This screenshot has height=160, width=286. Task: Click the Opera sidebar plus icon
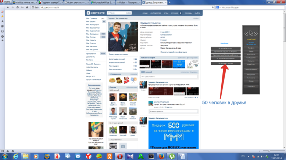point(2,40)
